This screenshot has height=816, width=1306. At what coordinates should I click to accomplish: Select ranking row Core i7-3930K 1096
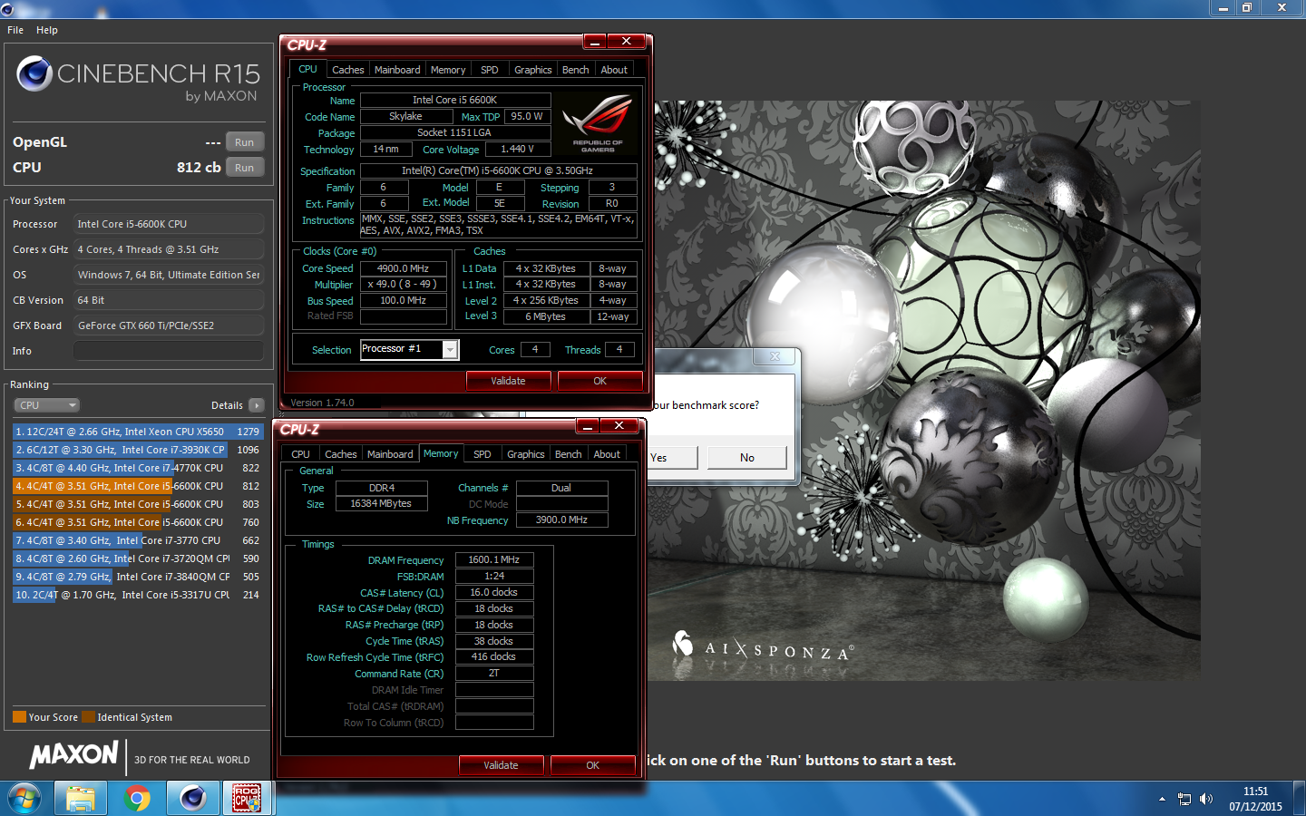[138, 450]
